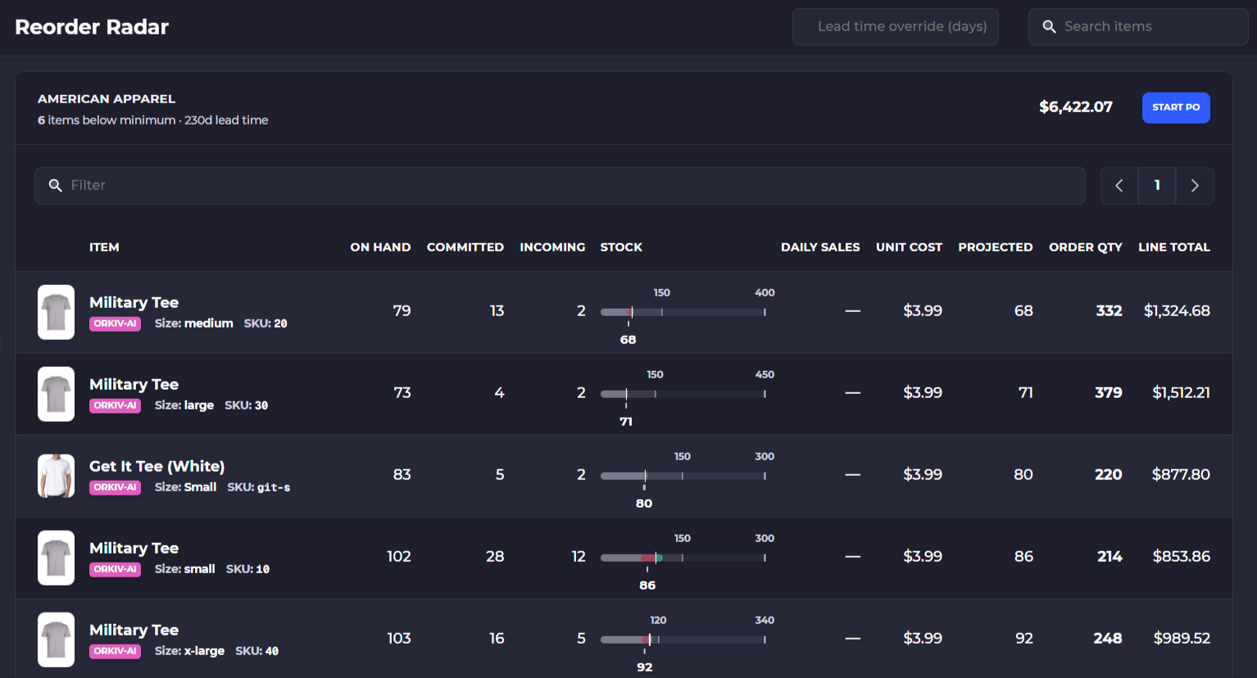Click incoming value 12
The image size is (1257, 678).
pos(579,557)
